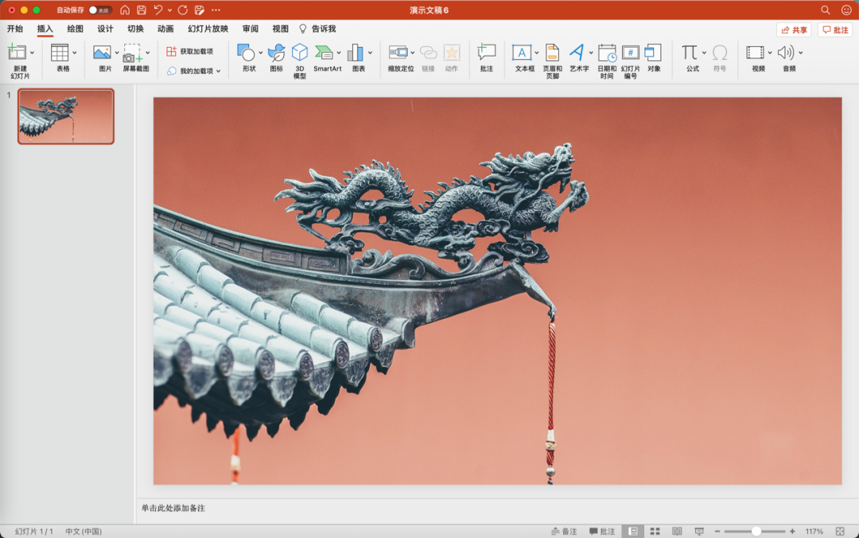Screen dimensions: 859x538
Task: Switch to slide sorter view
Action: [655, 531]
